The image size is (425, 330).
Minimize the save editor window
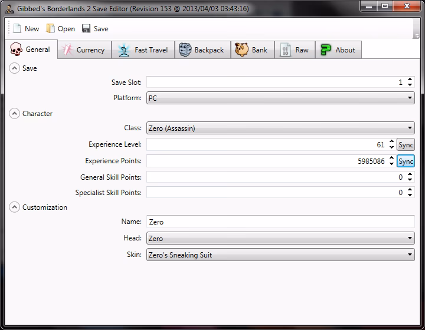click(368, 6)
